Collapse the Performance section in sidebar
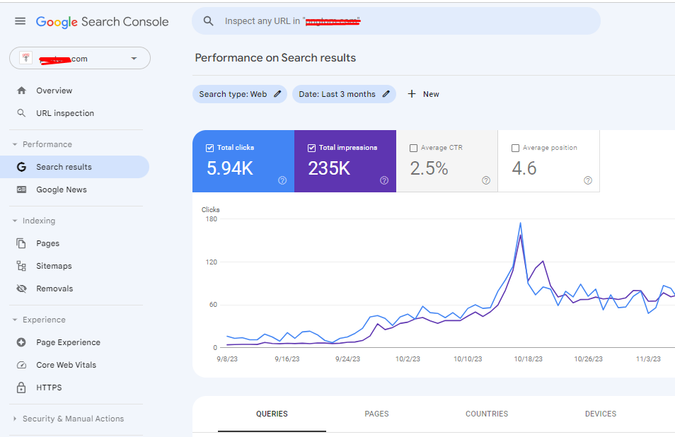The height and width of the screenshot is (437, 675). click(x=16, y=144)
